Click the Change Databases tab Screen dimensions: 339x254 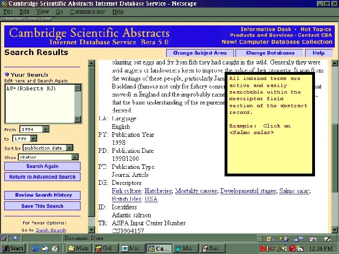(x=270, y=53)
